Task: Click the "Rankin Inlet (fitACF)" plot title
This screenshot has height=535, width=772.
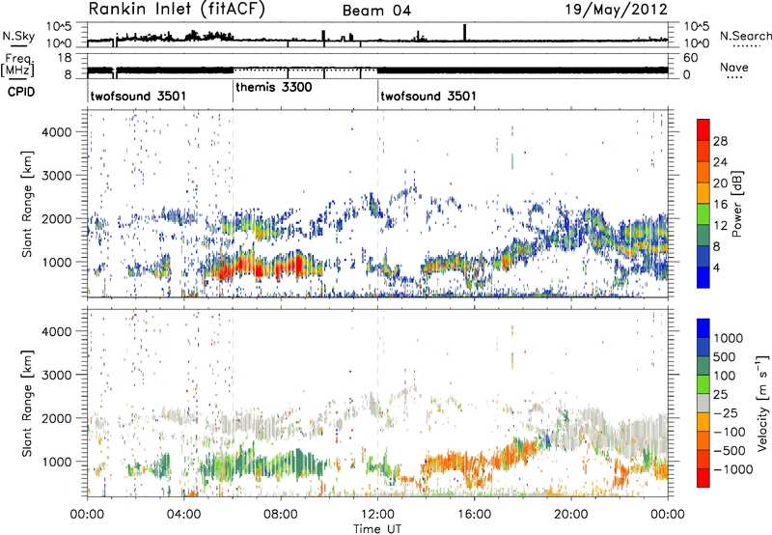Action: click(x=177, y=10)
